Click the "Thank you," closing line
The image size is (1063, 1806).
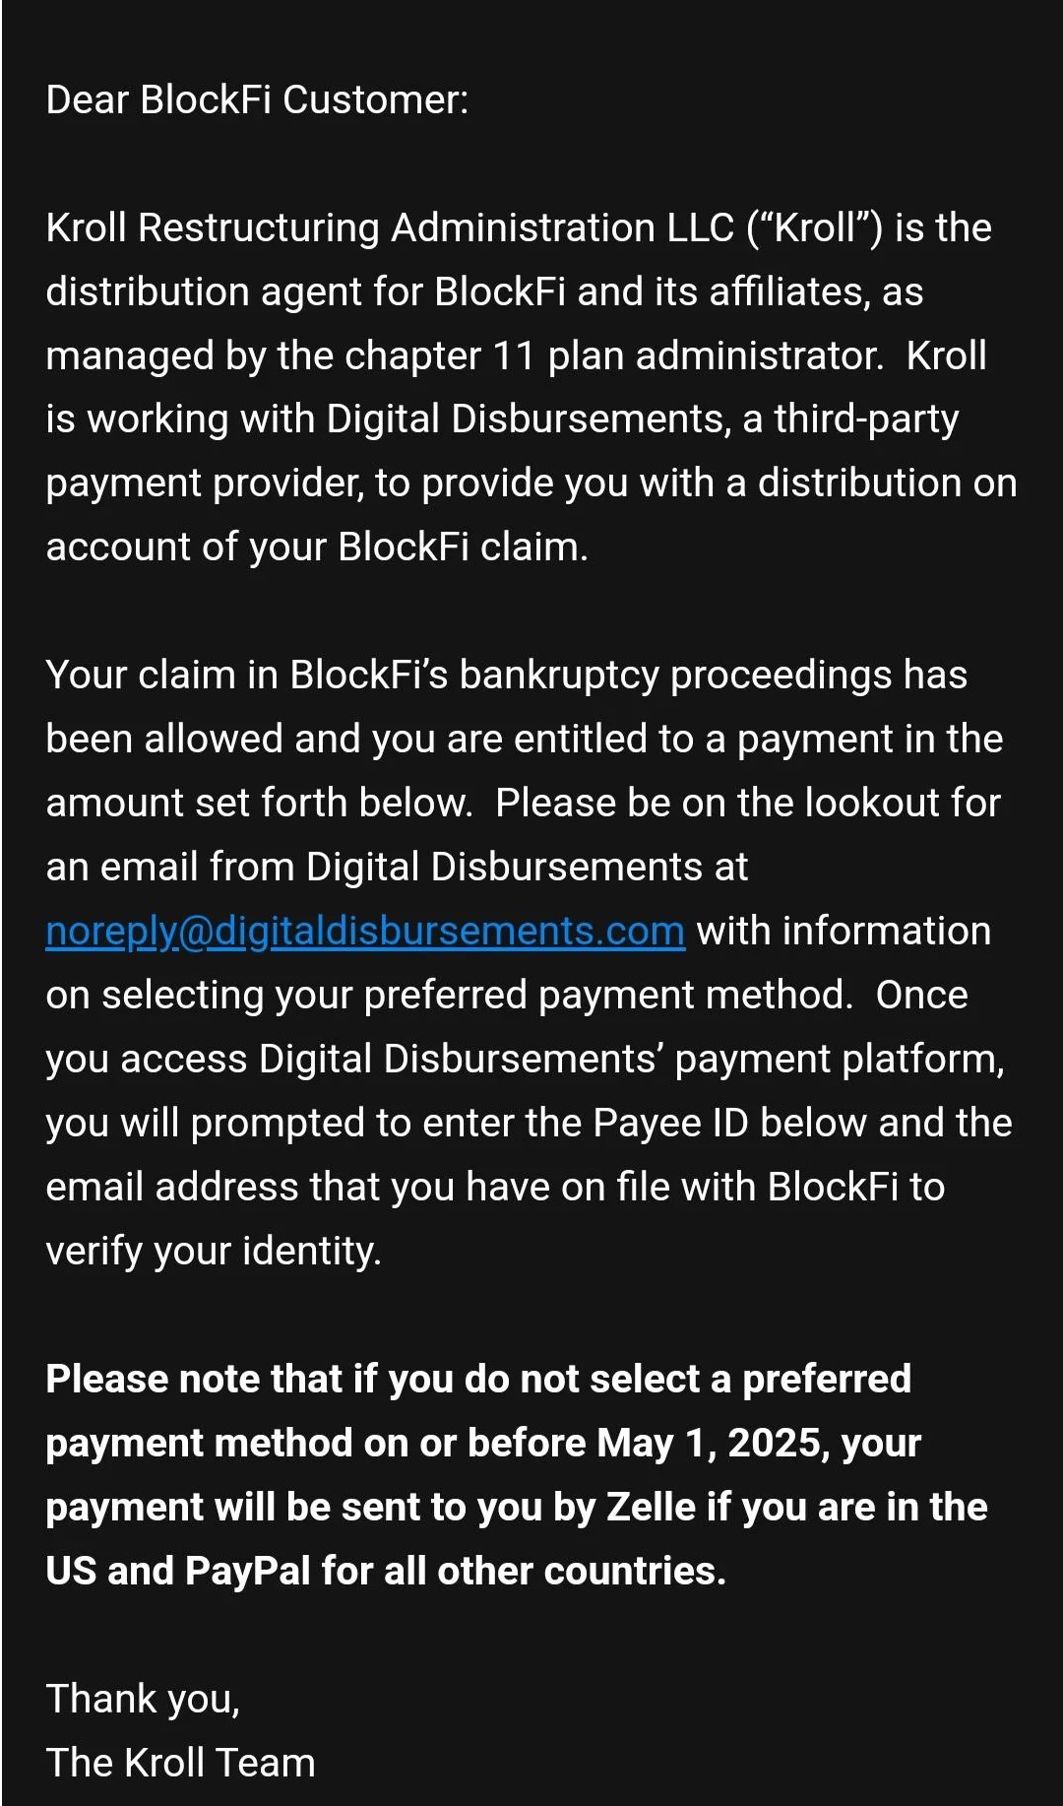pyautogui.click(x=143, y=1700)
